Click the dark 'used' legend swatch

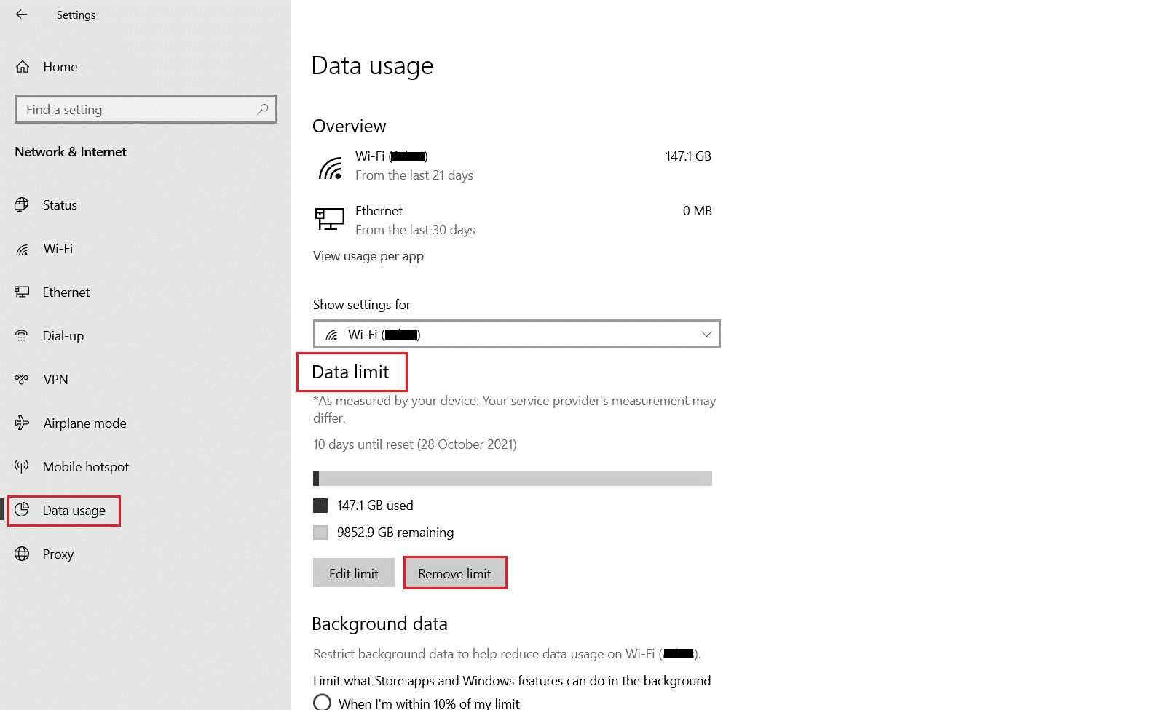click(x=320, y=506)
